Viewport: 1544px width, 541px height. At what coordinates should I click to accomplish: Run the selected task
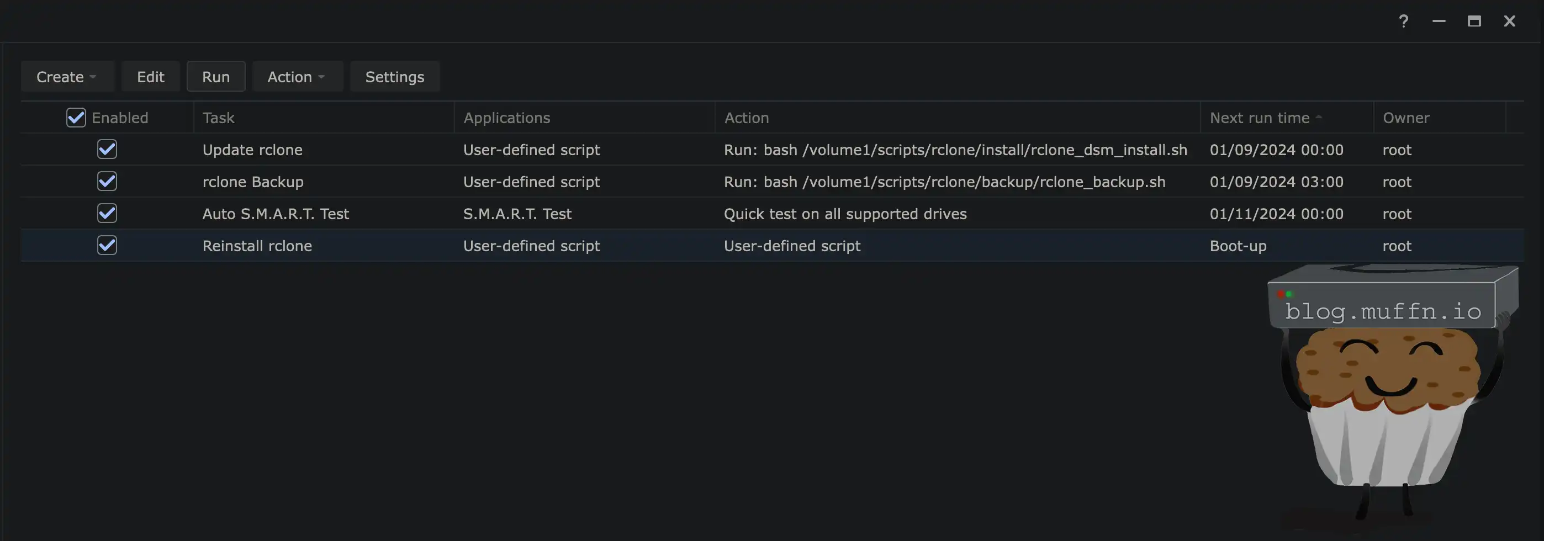pos(216,77)
